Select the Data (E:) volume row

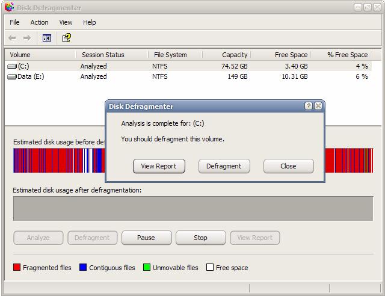pos(188,76)
